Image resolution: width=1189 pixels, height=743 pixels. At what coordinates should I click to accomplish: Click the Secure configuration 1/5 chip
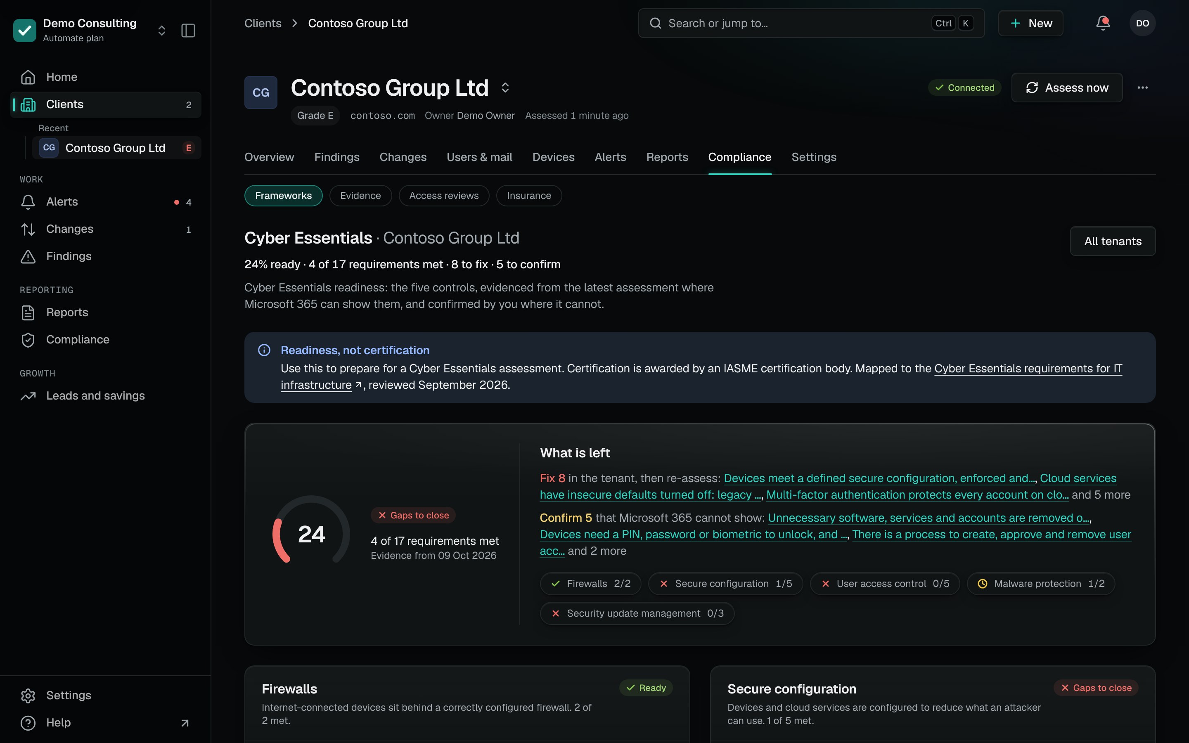[725, 584]
